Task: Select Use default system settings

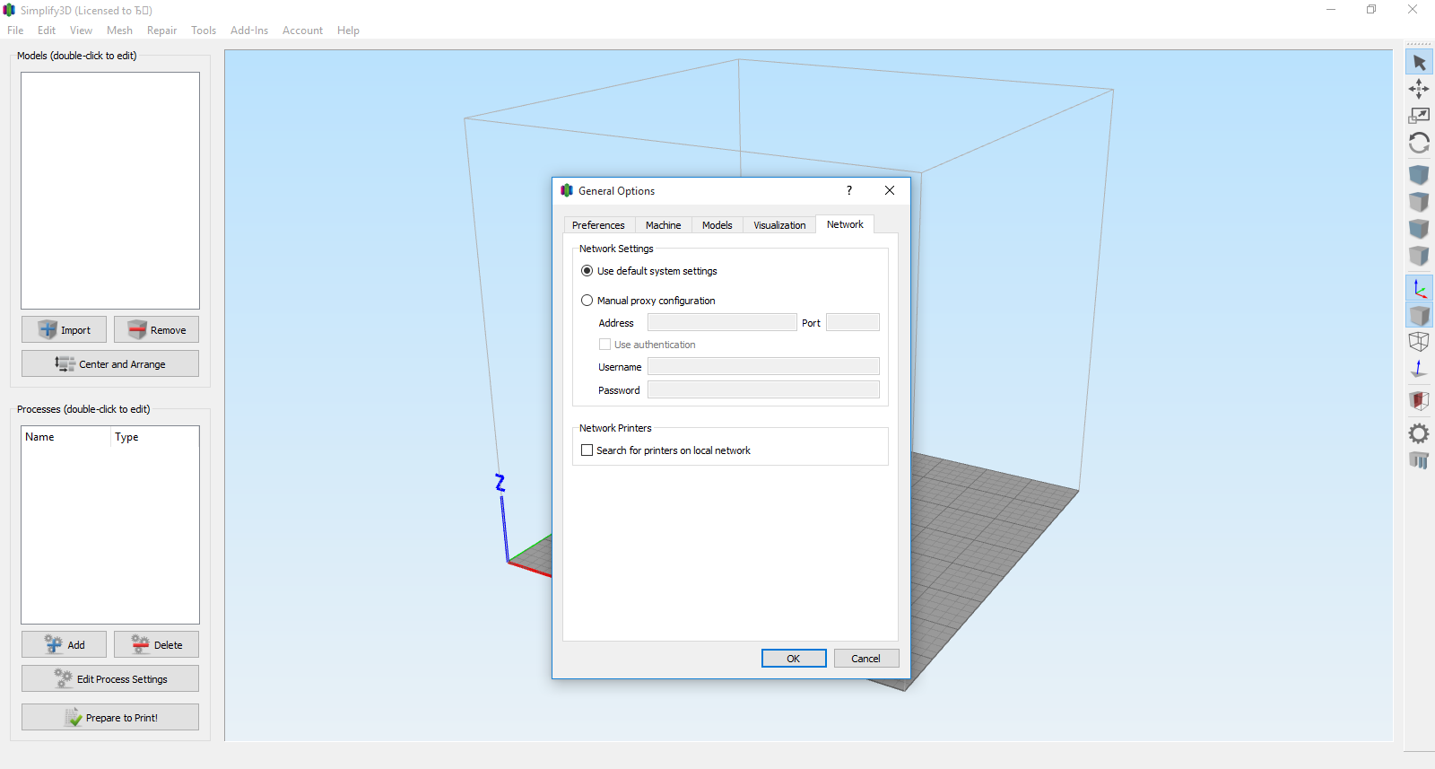Action: [649, 271]
